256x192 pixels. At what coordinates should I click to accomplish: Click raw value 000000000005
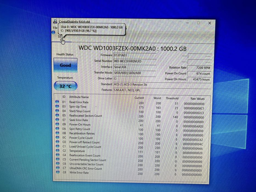(192, 170)
